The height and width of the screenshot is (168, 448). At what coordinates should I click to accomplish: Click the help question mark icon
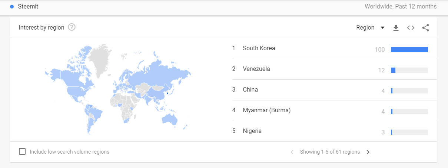point(72,27)
